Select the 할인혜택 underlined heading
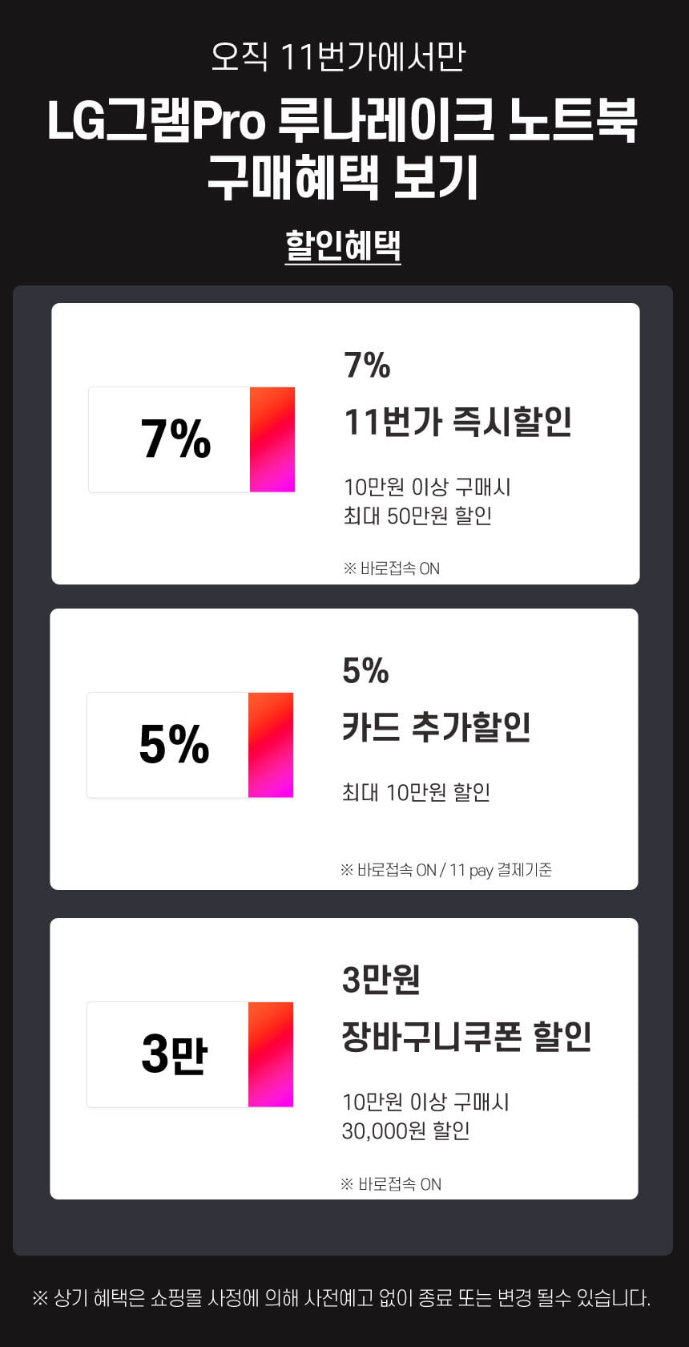 click(343, 246)
